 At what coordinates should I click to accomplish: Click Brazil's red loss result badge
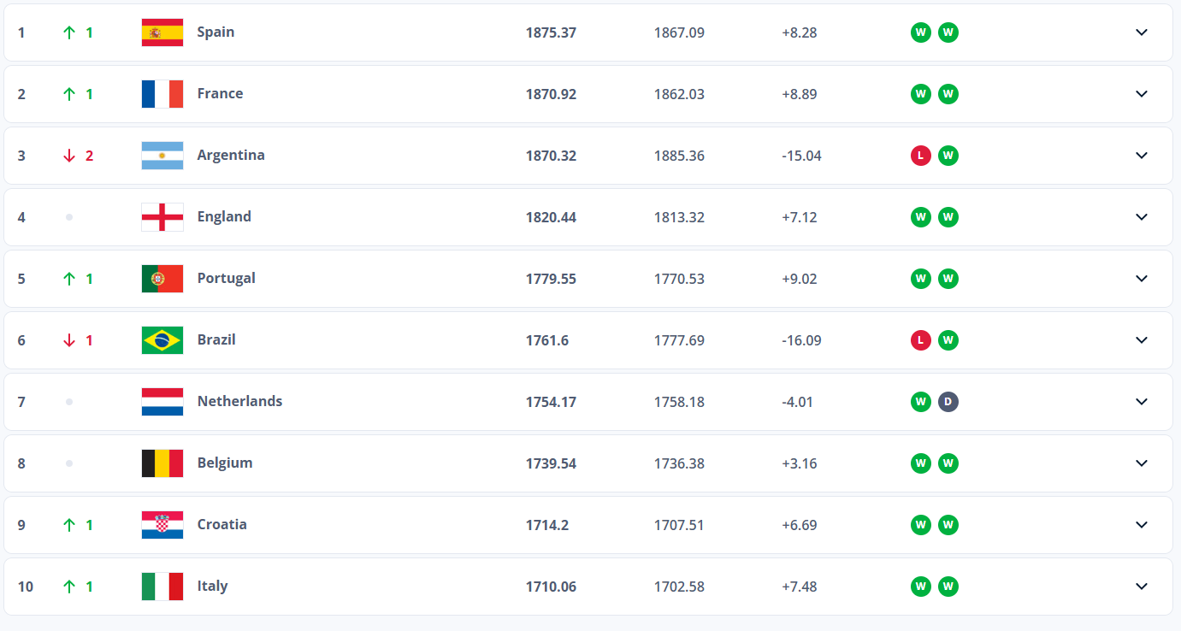920,340
